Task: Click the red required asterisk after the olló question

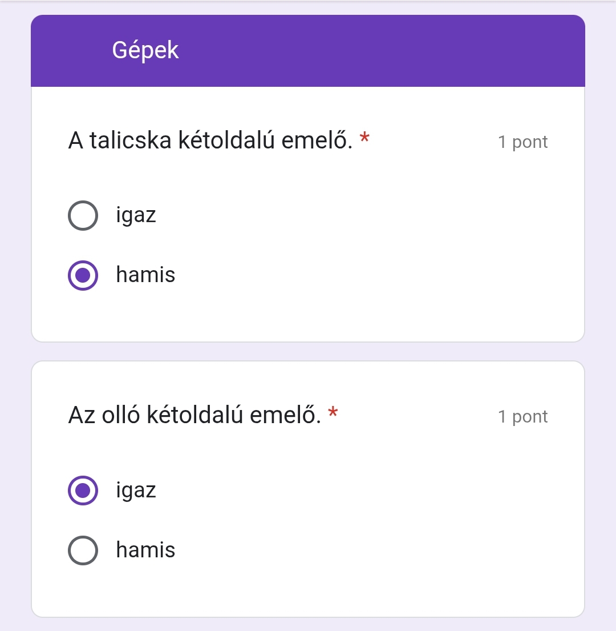Action: click(x=334, y=413)
